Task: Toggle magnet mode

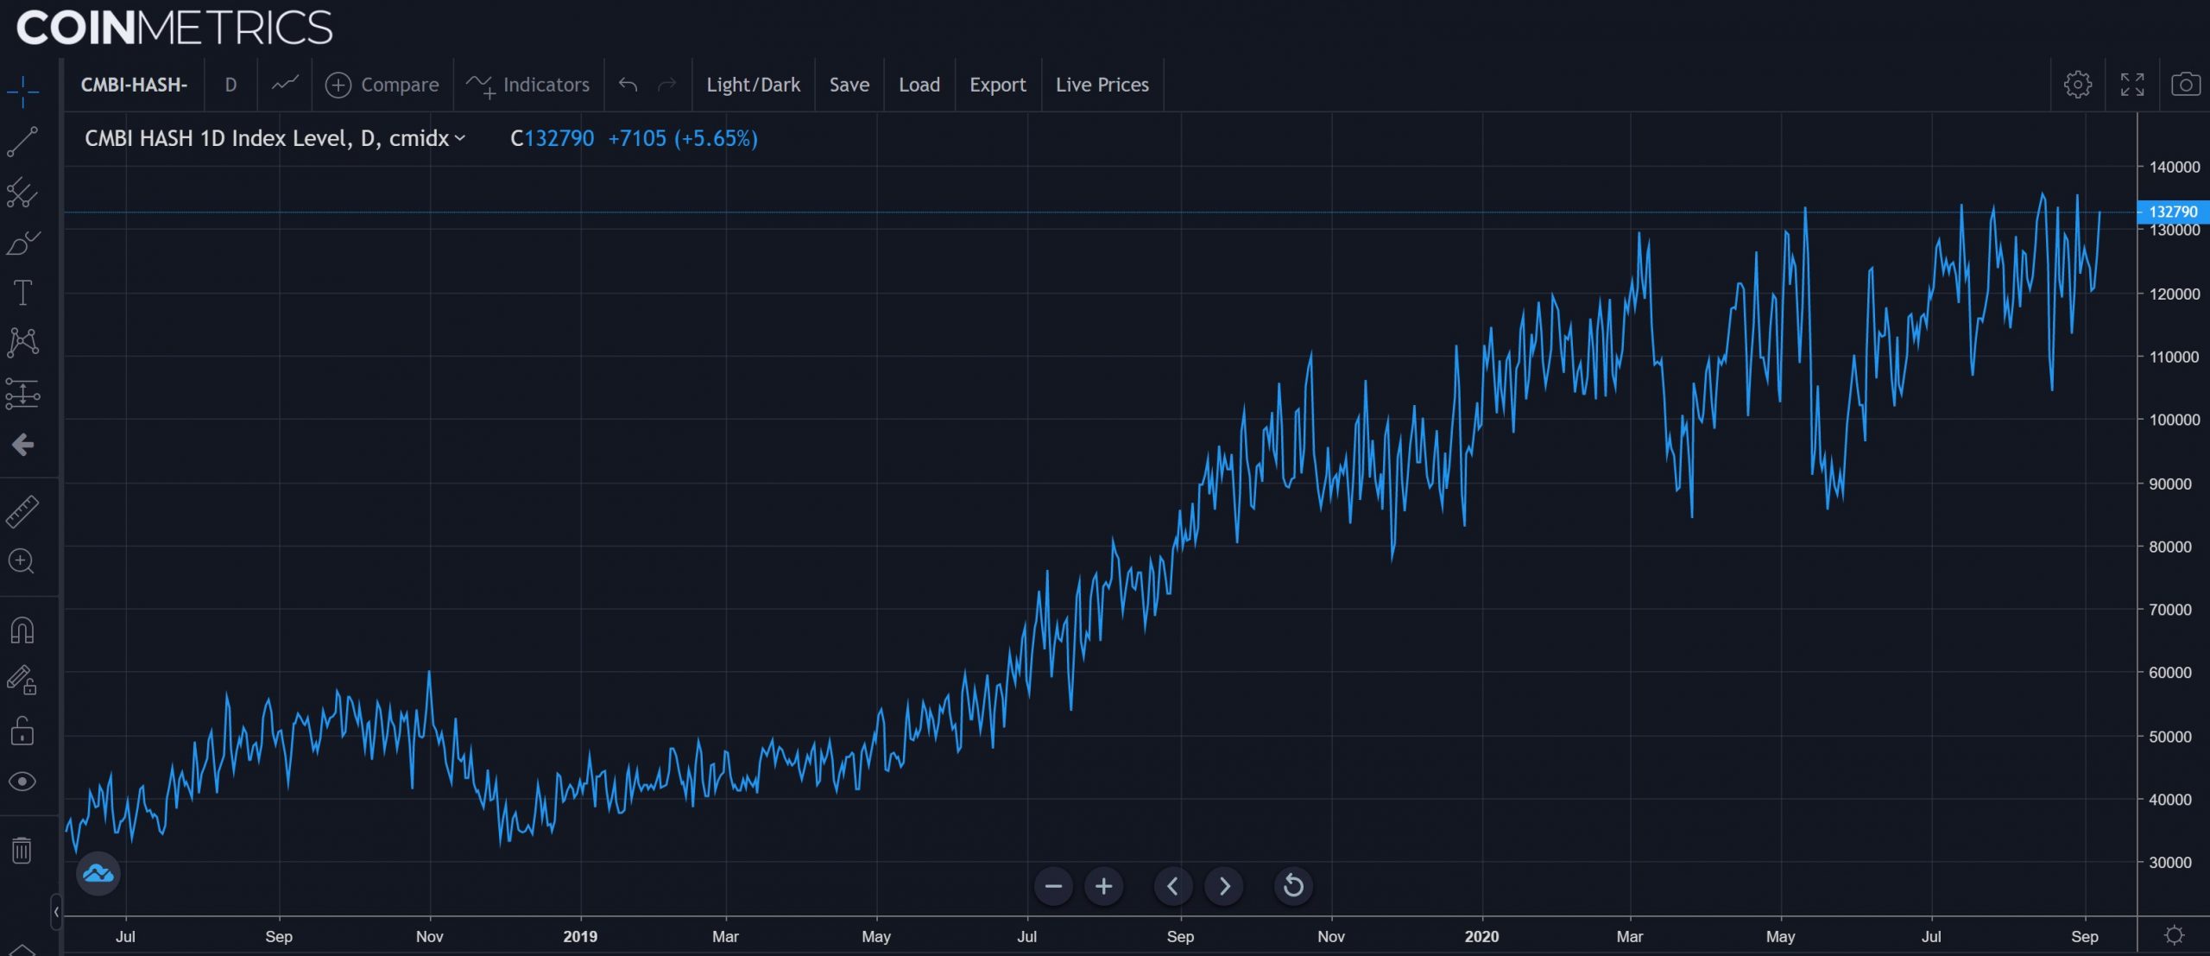Action: pos(22,630)
